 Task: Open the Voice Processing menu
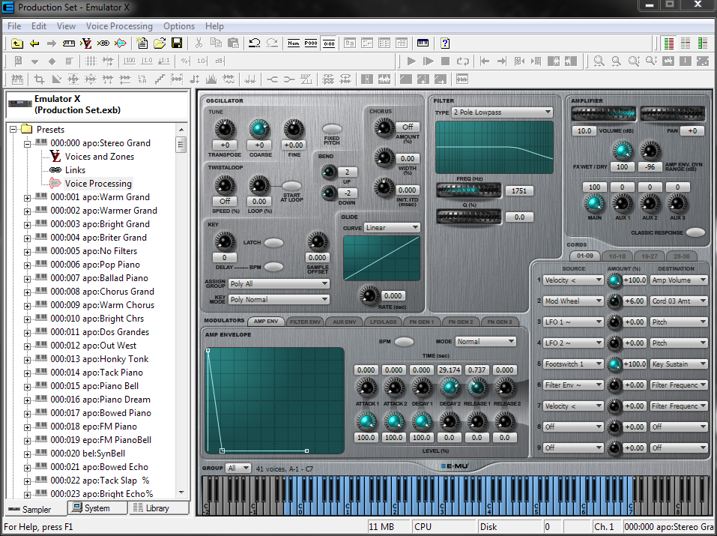point(119,26)
